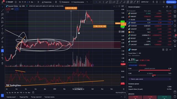The image size is (177, 99).
Task: Select the rectangle drawing tool in top toolbar
Action: click(x=110, y=2)
